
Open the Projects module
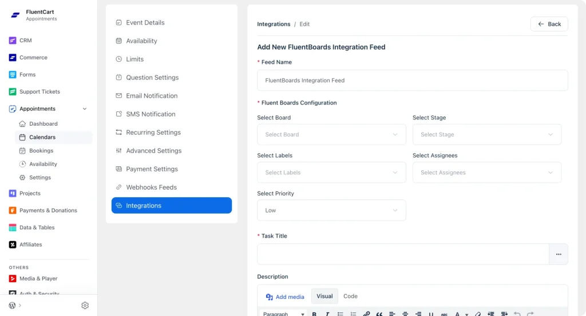(x=24, y=193)
